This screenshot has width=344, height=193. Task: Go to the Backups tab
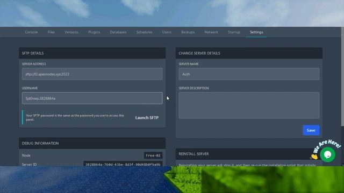pyautogui.click(x=188, y=32)
